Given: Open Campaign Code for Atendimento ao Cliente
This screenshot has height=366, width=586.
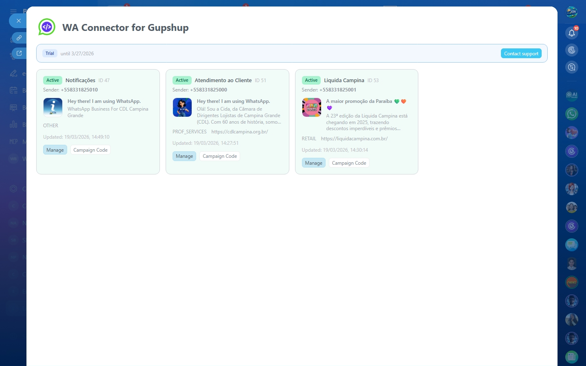Looking at the screenshot, I should pyautogui.click(x=220, y=156).
